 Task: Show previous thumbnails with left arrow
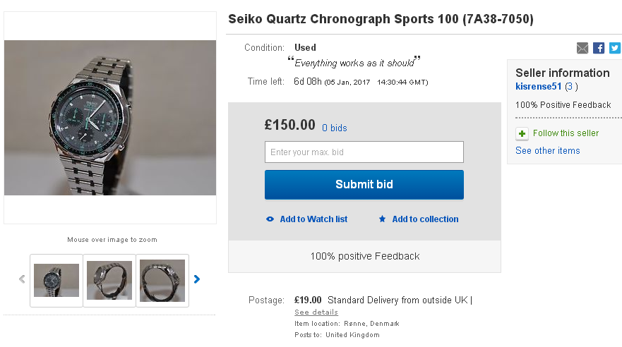click(22, 279)
